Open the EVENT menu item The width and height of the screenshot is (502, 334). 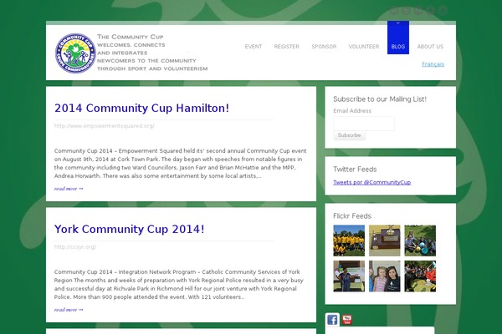254,47
